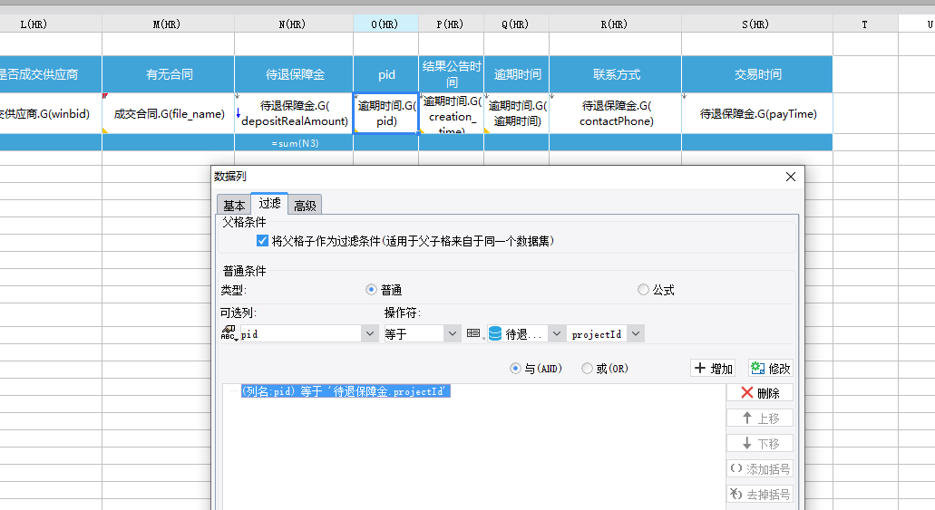Switch to the 基本 tab
This screenshot has height=510, width=935.
pos(234,206)
